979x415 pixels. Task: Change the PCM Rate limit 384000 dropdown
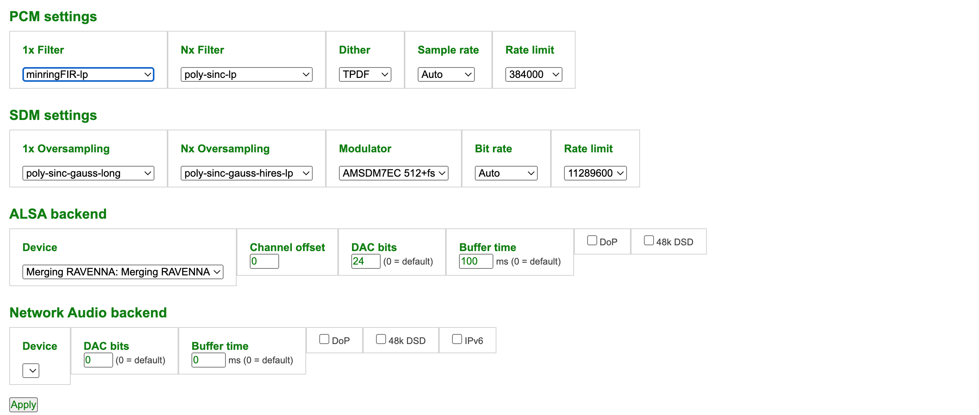(534, 74)
